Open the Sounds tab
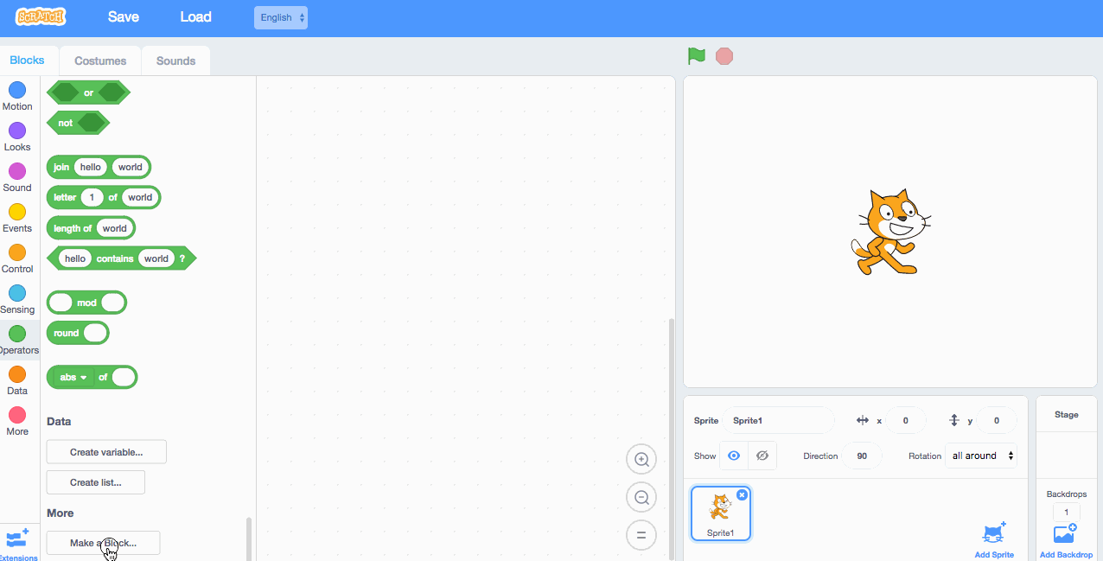This screenshot has width=1103, height=561. pyautogui.click(x=175, y=61)
